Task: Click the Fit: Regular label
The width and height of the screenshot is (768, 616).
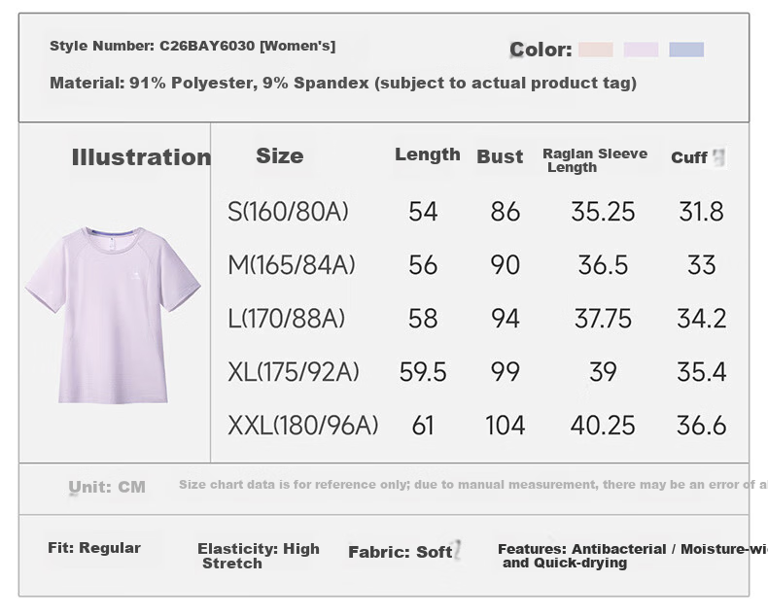Action: 94,548
